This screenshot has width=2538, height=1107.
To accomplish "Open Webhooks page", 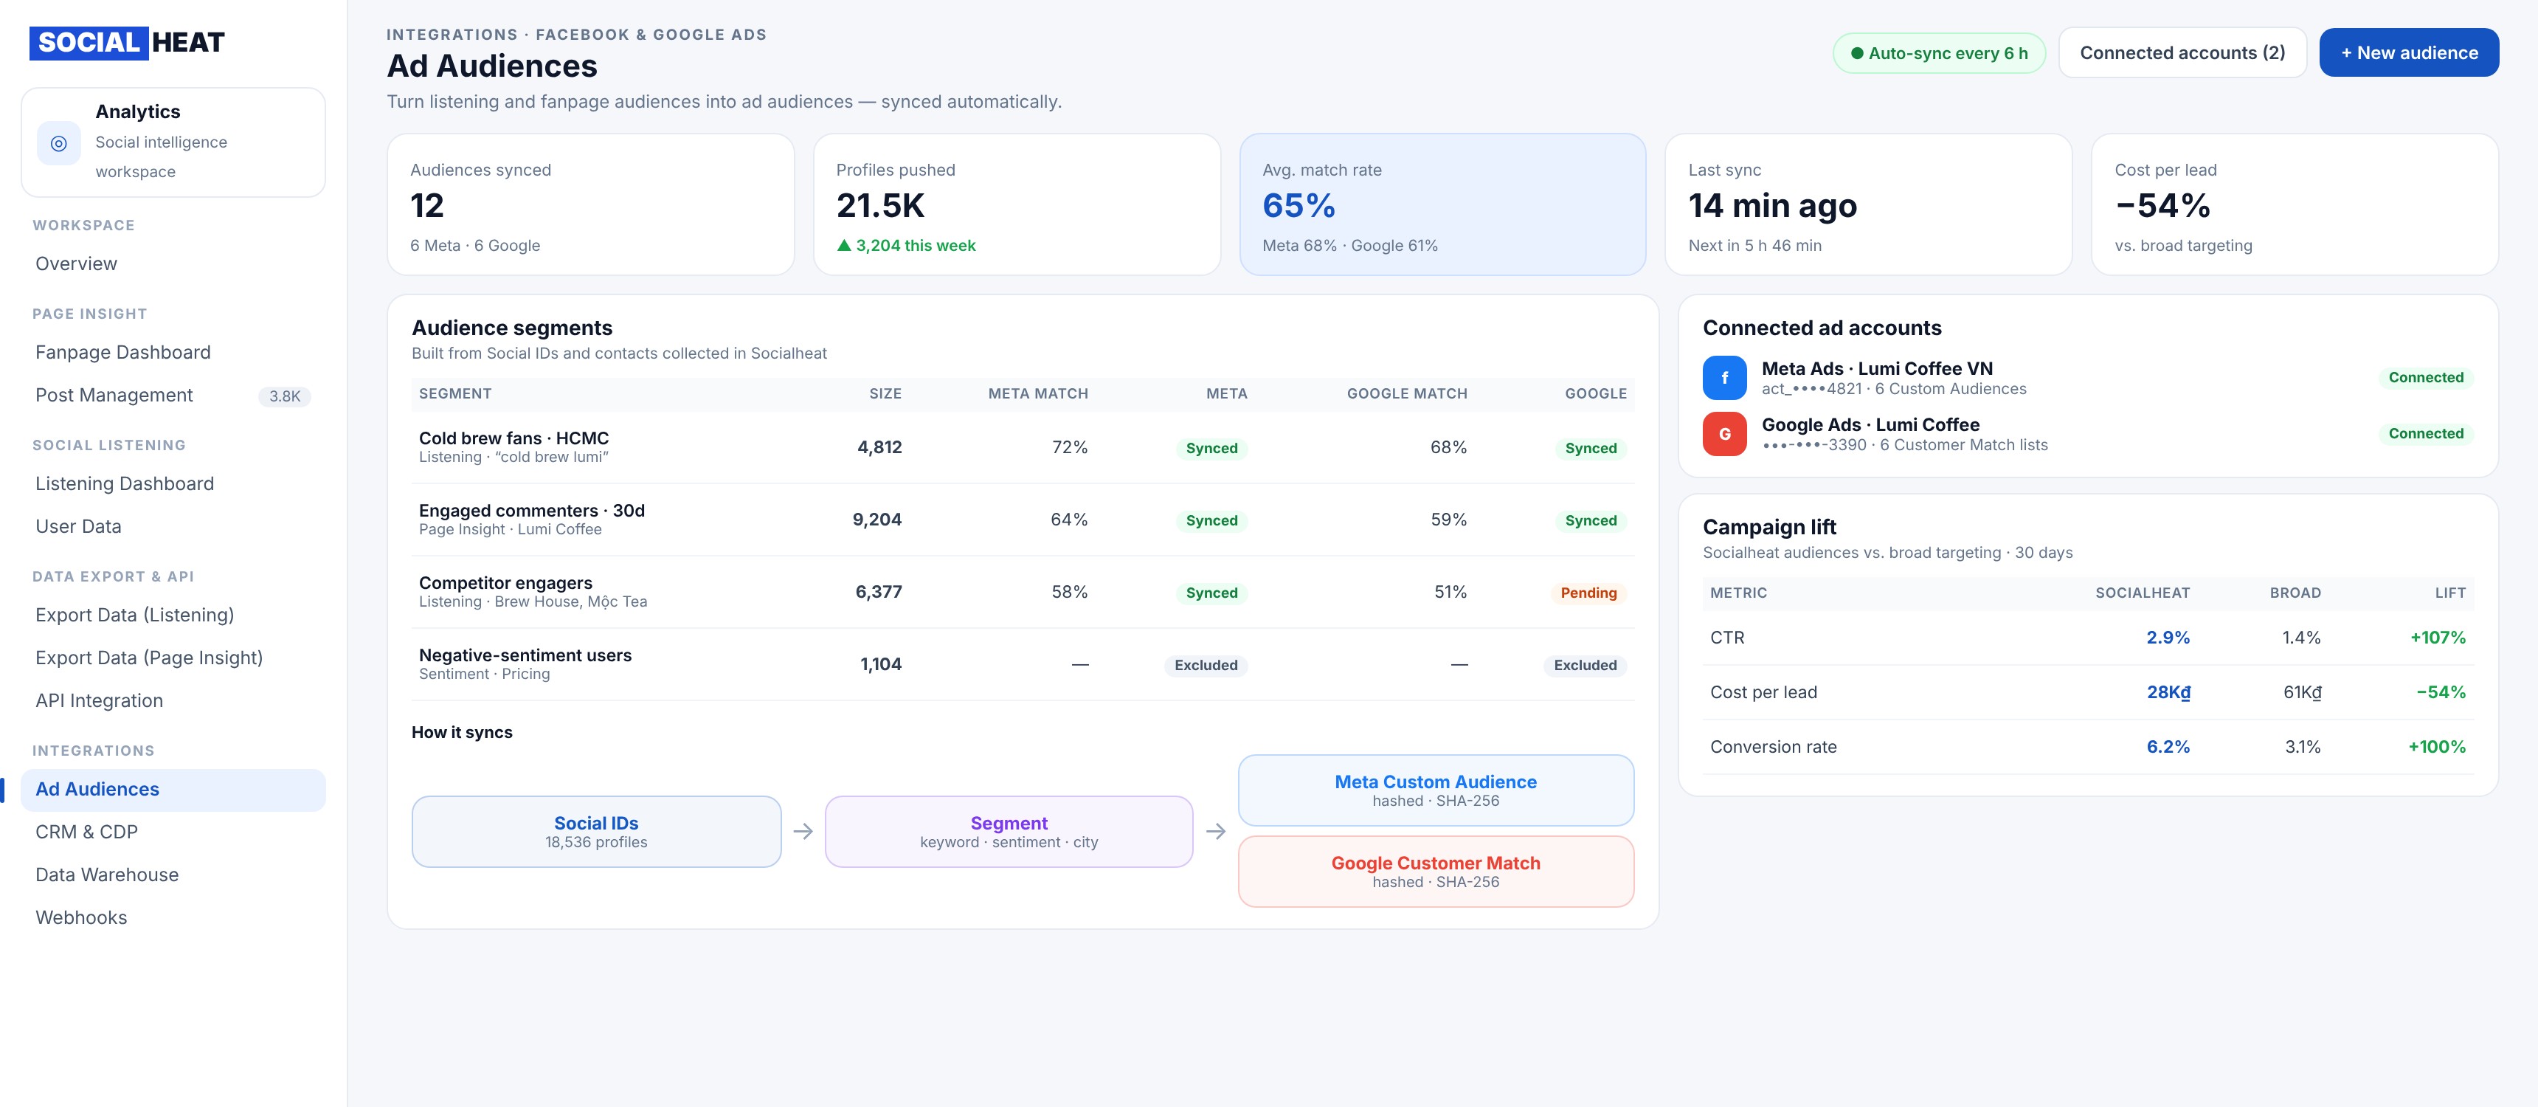I will pyautogui.click(x=173, y=918).
